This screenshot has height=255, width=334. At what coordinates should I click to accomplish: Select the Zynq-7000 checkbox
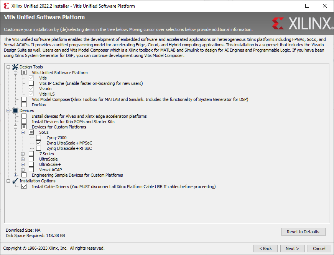[39, 138]
